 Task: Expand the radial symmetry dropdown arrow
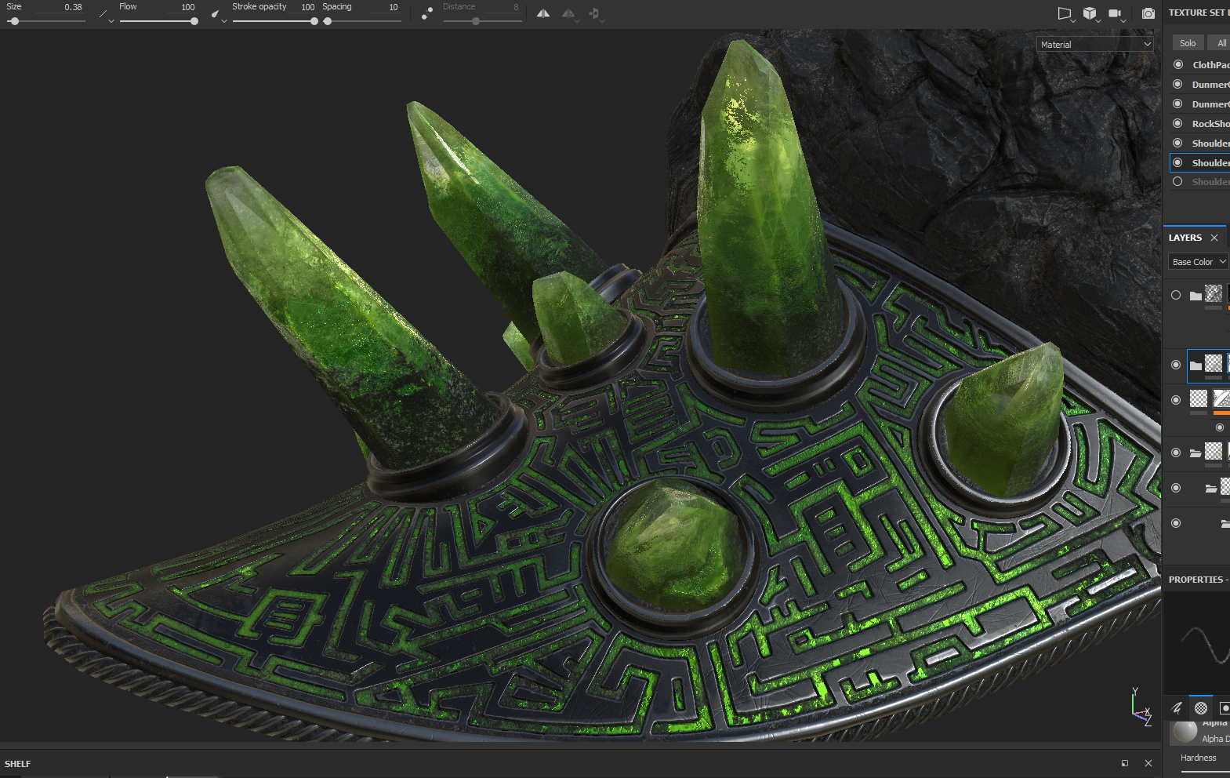point(602,21)
